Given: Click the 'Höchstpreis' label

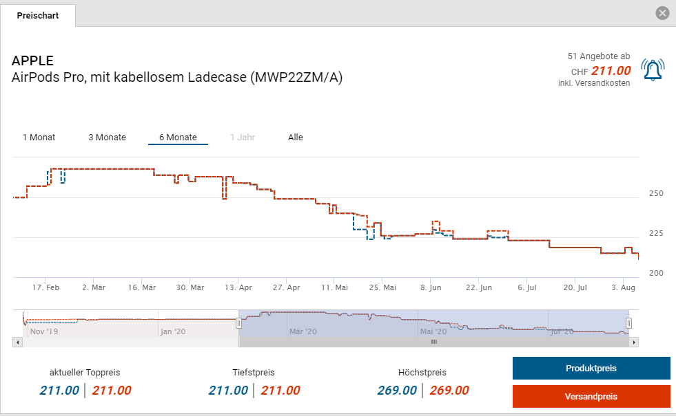Looking at the screenshot, I should 422,373.
